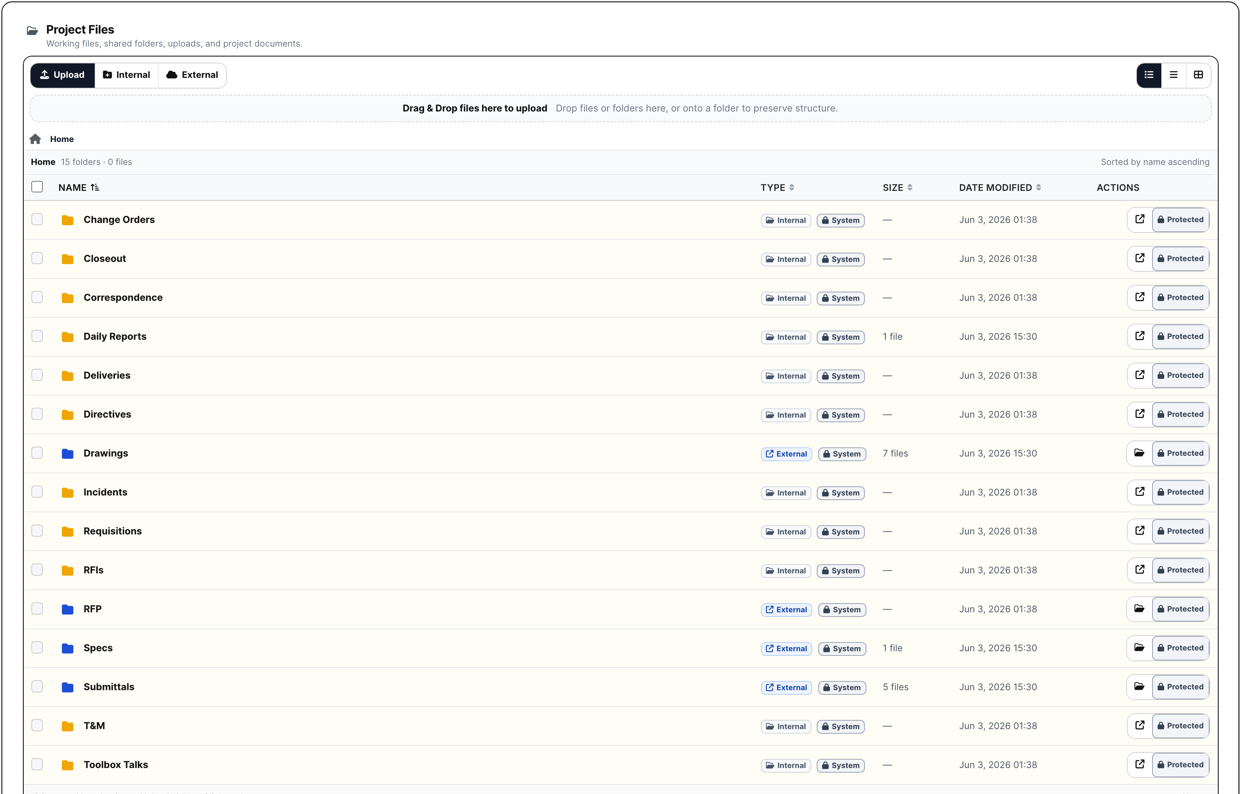Open Daily Reports row external-link icon
The width and height of the screenshot is (1240, 794).
tap(1140, 336)
